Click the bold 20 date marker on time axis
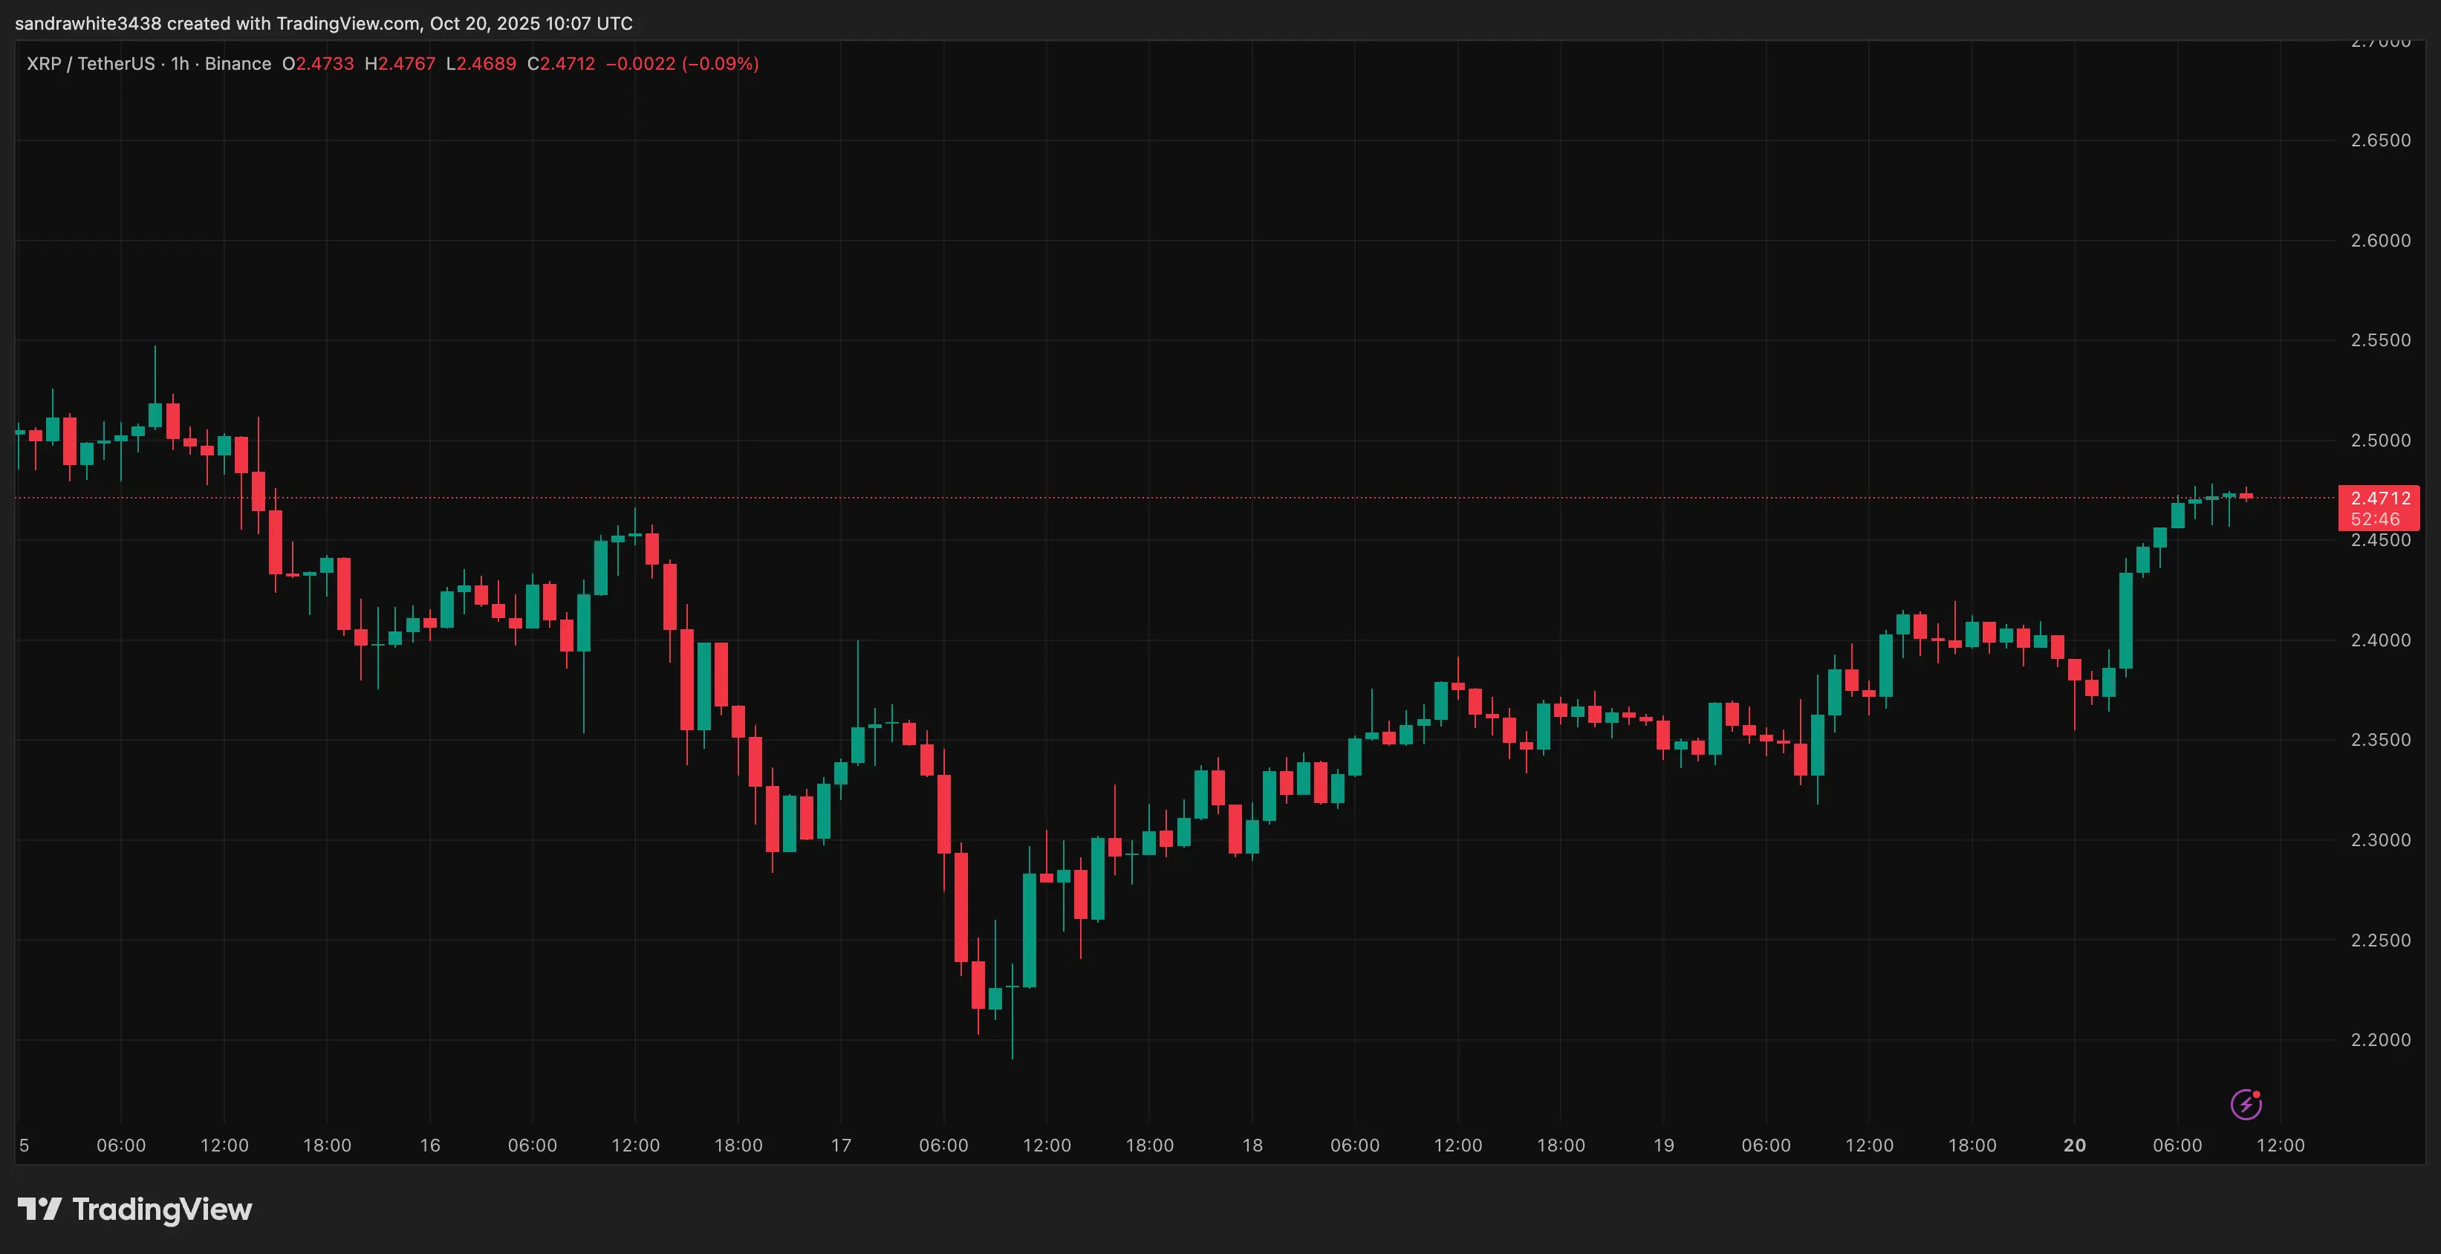 [x=2074, y=1145]
